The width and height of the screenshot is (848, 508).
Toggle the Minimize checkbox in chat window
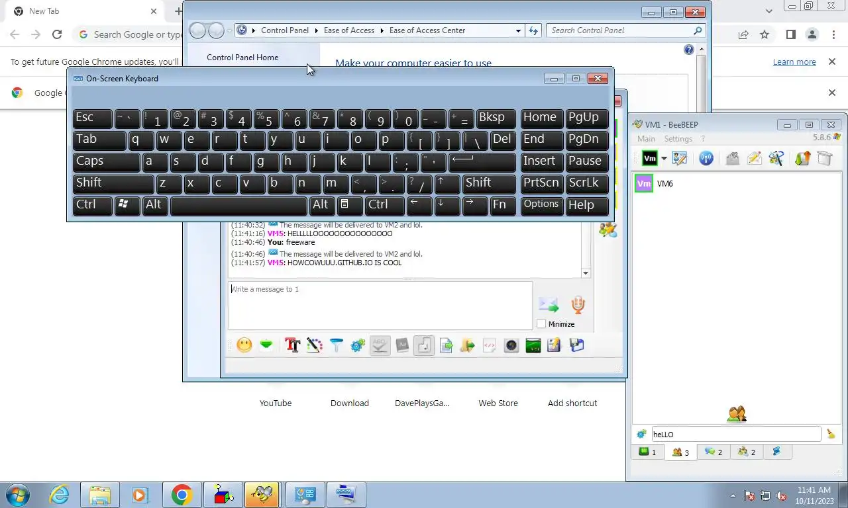541,323
